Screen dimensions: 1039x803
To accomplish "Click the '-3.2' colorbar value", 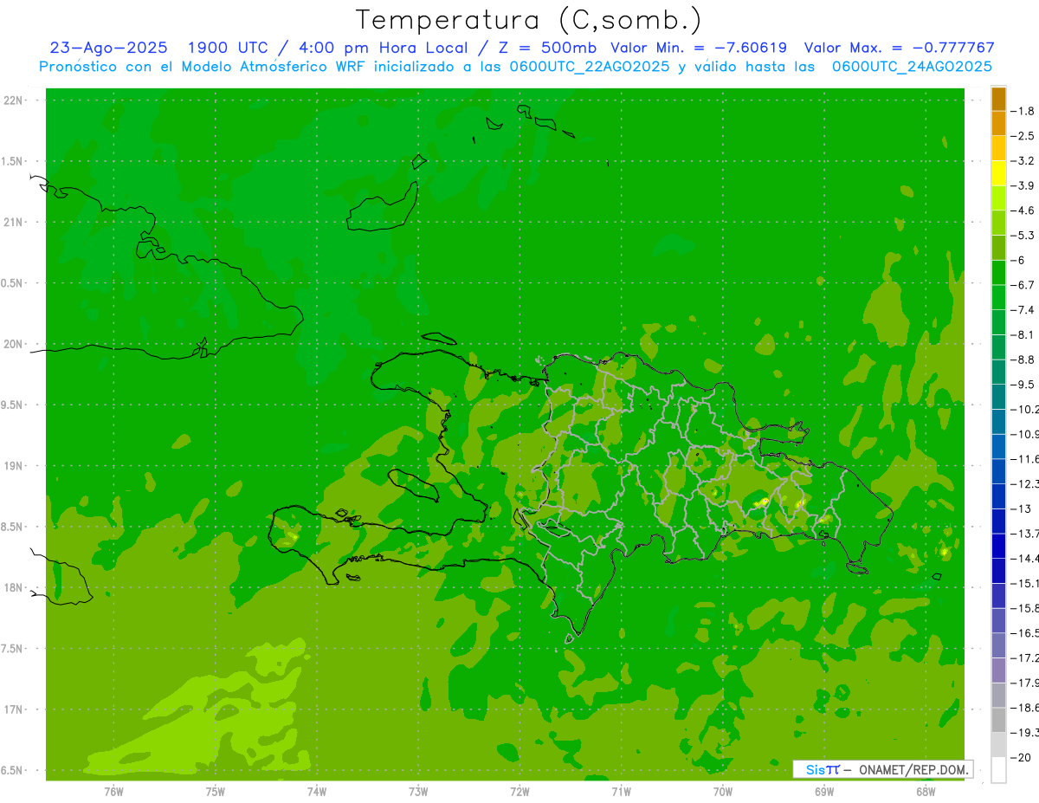I will (1022, 161).
